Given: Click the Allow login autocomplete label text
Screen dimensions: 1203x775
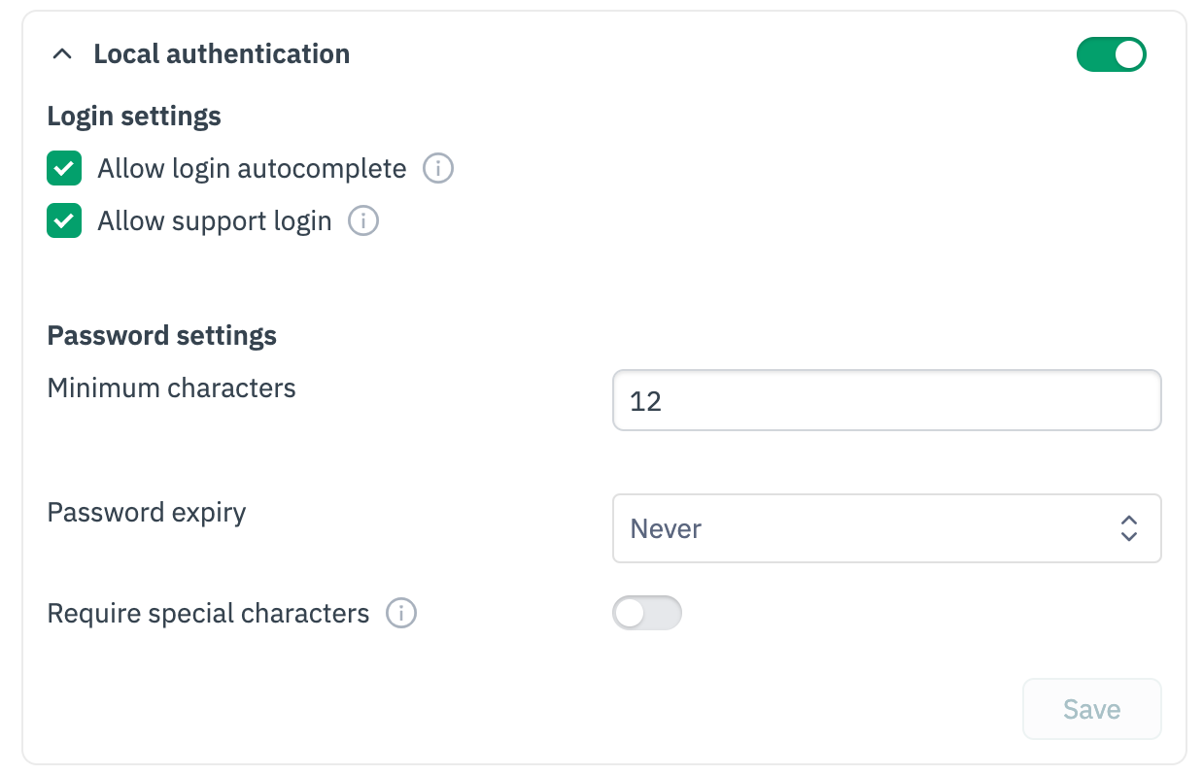Looking at the screenshot, I should click(x=252, y=169).
